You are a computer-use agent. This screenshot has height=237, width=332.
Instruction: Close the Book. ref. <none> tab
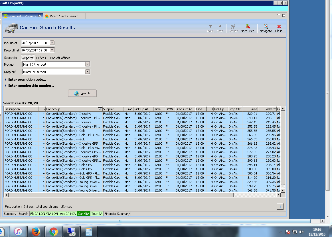click(40, 16)
